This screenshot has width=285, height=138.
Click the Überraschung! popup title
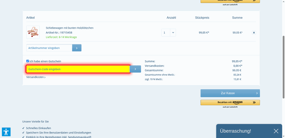tap(235, 131)
